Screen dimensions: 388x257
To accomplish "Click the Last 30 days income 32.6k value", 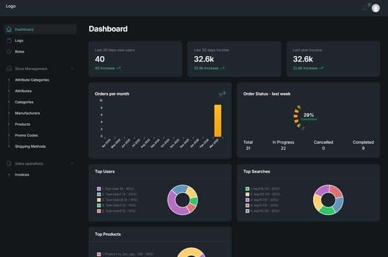I will [204, 59].
